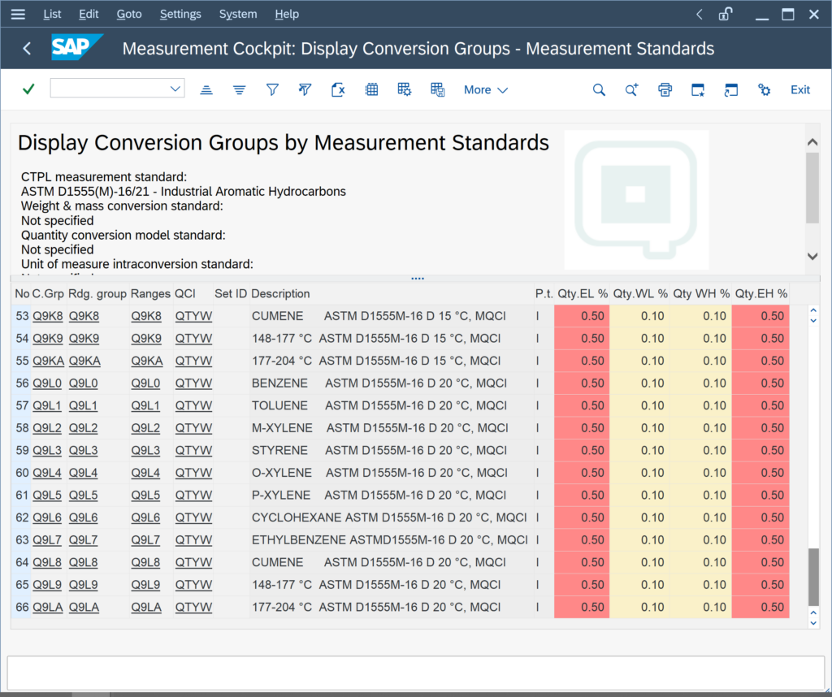This screenshot has height=697, width=832.
Task: Click the Rdg. group column header
Action: tap(97, 294)
